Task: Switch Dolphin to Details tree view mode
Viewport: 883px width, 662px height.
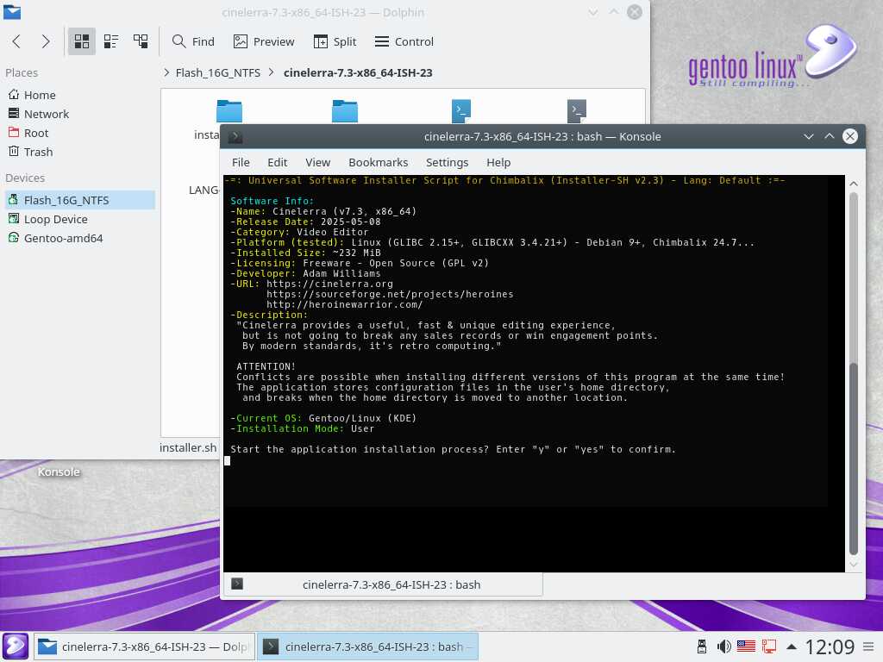Action: point(141,41)
